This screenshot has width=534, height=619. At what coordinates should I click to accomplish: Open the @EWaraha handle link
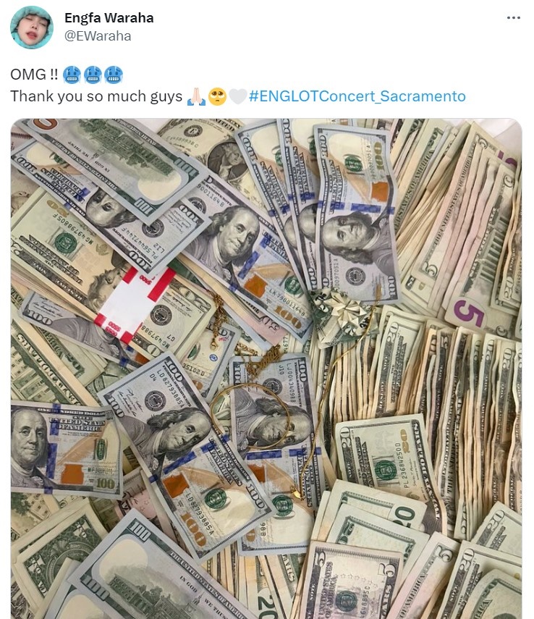98,36
